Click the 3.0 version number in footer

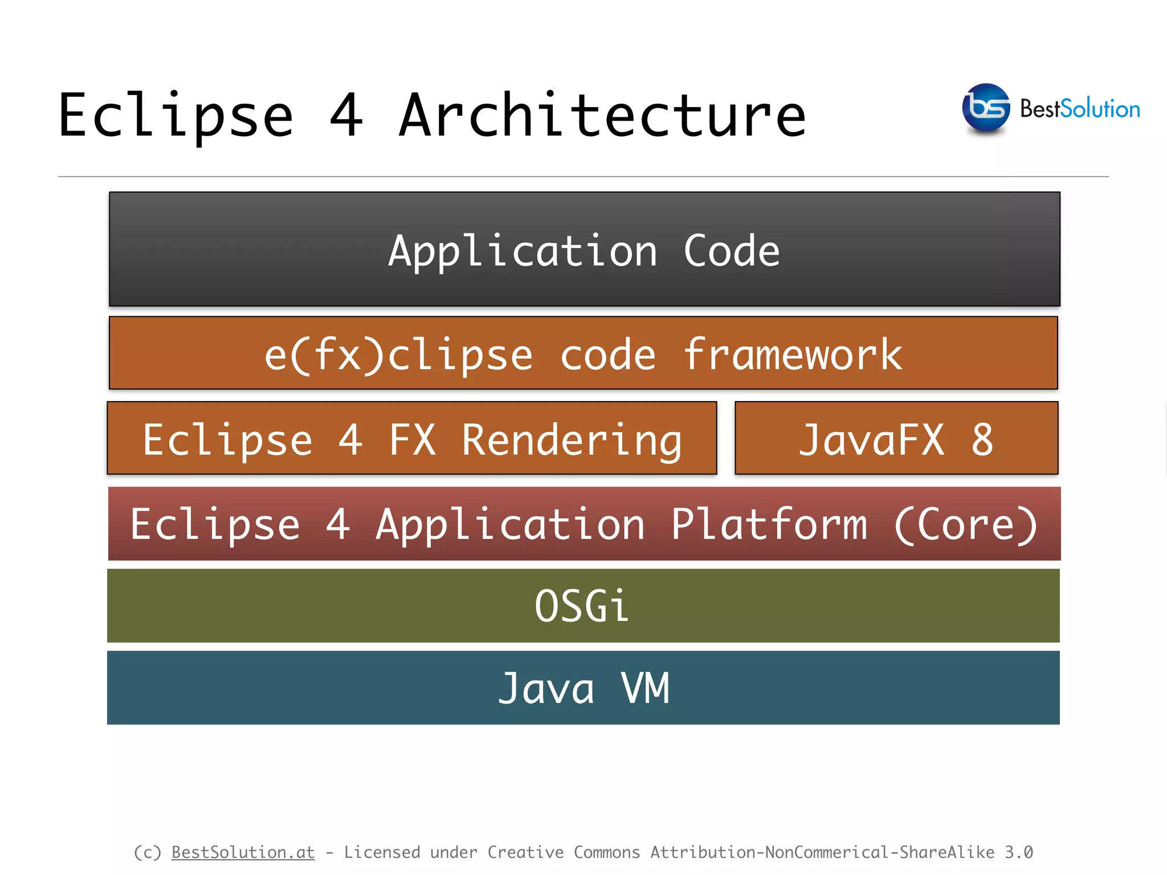[x=1018, y=852]
